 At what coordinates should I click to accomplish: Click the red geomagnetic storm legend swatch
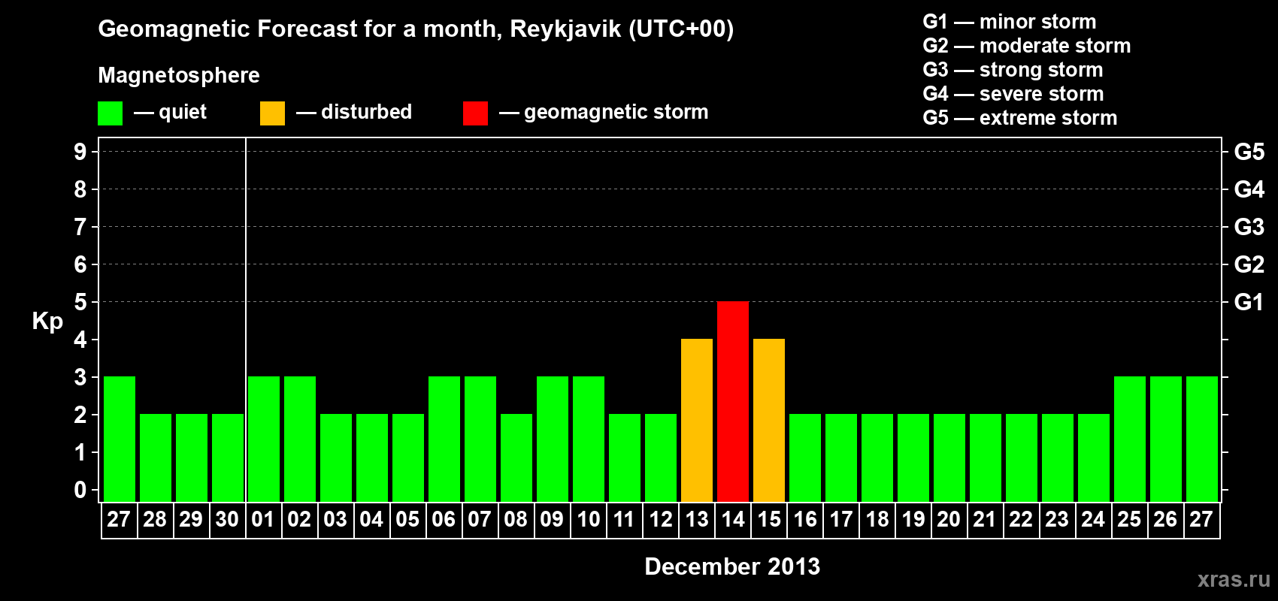click(x=475, y=113)
